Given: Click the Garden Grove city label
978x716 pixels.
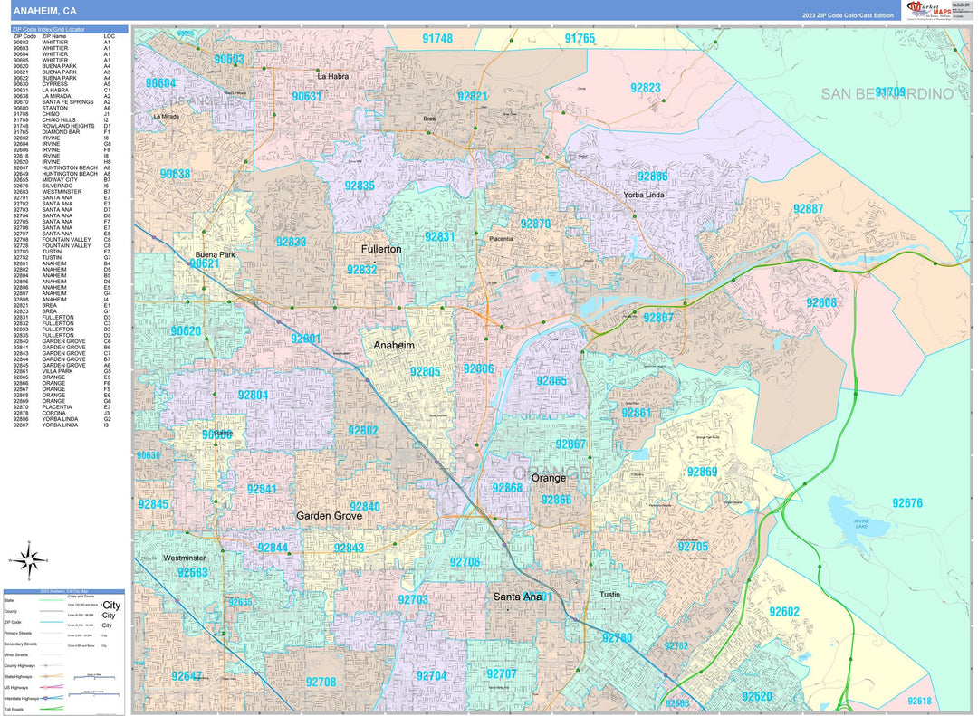Looking at the screenshot, I should pos(329,516).
